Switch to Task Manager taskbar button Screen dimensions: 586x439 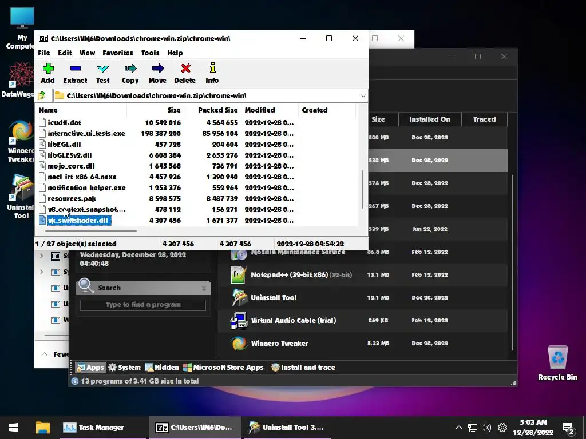pos(103,428)
